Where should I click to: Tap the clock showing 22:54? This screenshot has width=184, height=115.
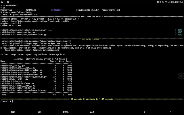click(x=180, y=2)
